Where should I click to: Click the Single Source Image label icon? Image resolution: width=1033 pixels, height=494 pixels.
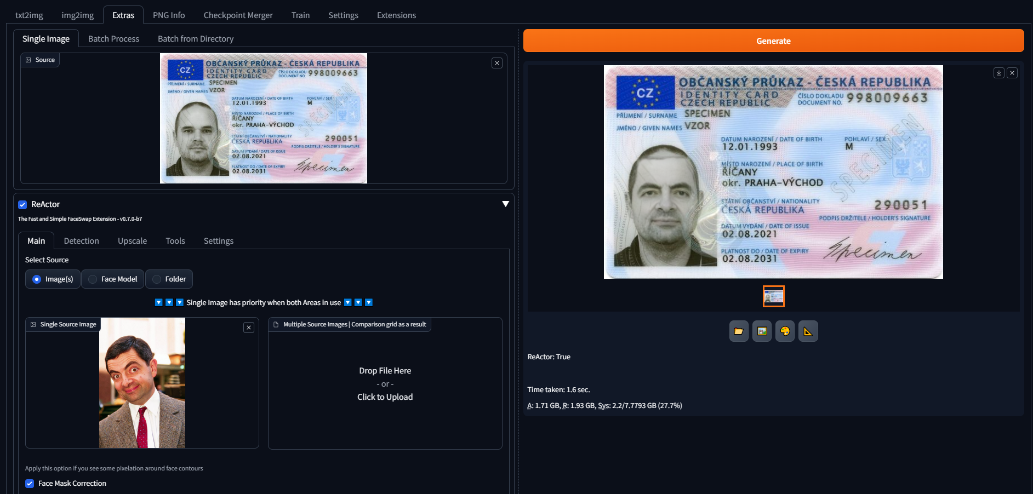coord(33,325)
